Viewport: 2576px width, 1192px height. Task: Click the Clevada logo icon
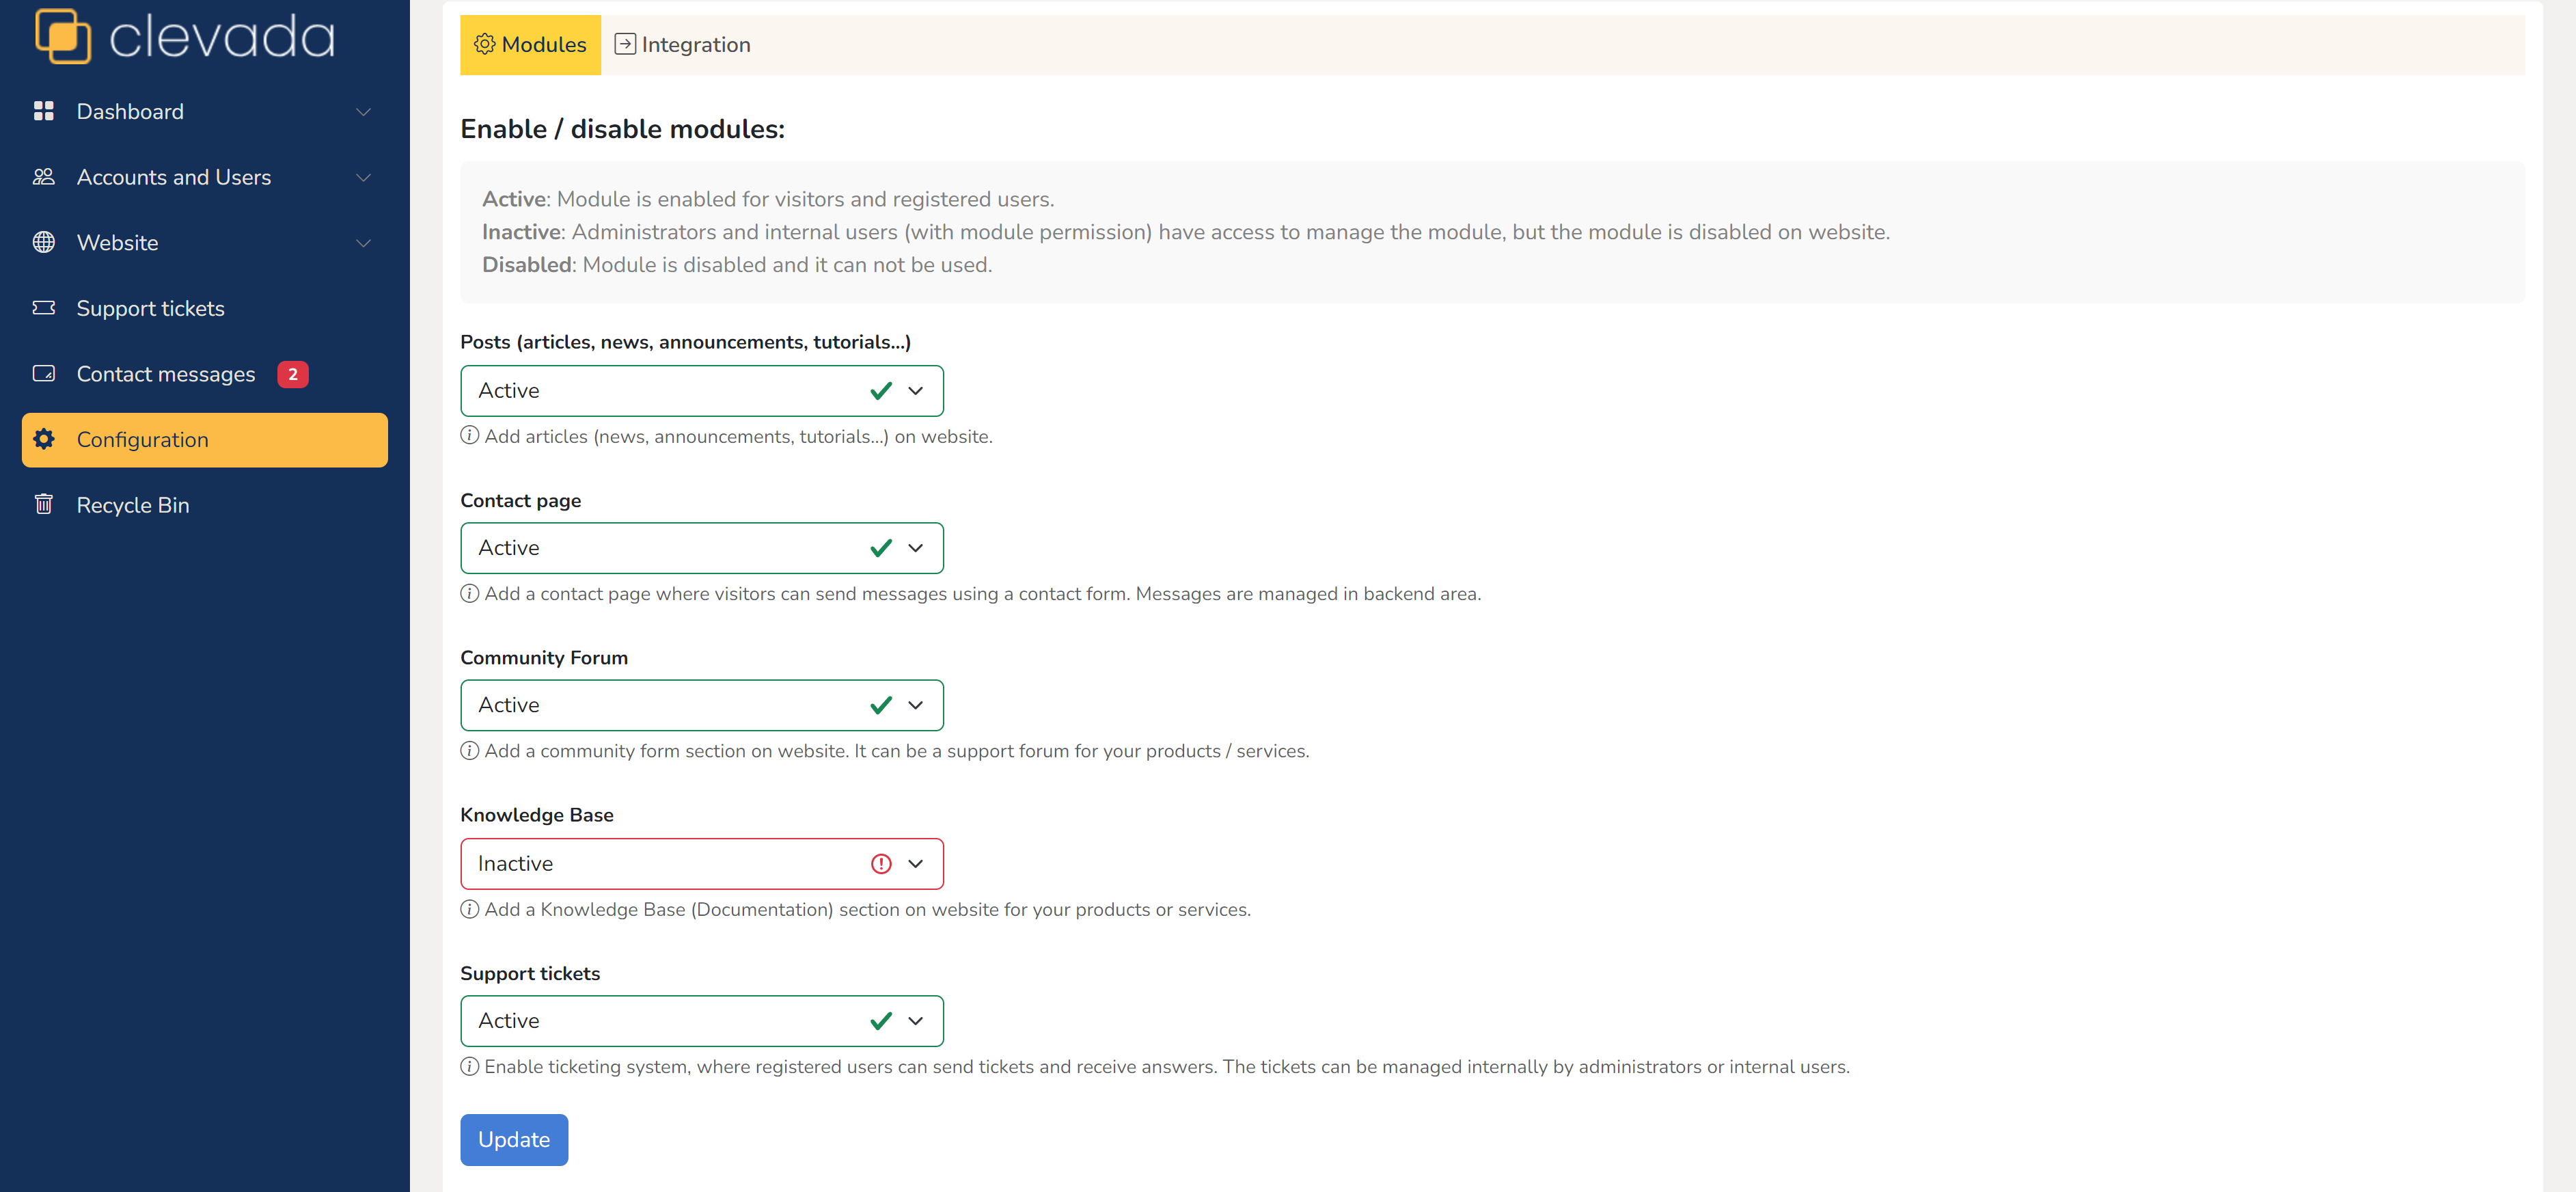[x=63, y=36]
